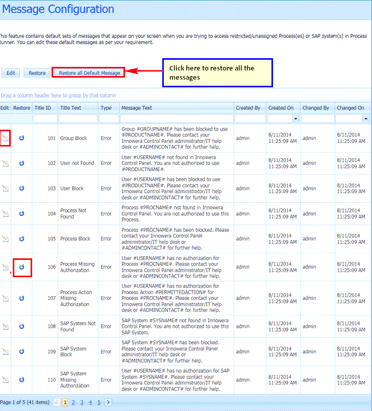Screen dimensions: 372x411
Task: Click edit icon for Process Missing Authorization row
Action: (x=5, y=267)
